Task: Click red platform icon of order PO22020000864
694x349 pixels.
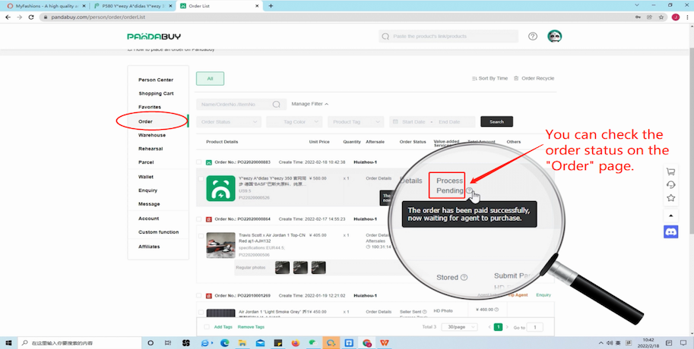Action: click(x=209, y=219)
